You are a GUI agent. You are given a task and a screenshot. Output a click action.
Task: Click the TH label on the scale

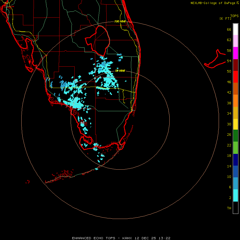coord(229,208)
